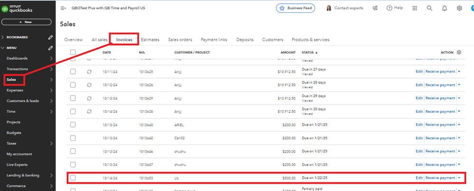
Task: Open action dropdown for invoice 1013653
Action: tap(459, 178)
